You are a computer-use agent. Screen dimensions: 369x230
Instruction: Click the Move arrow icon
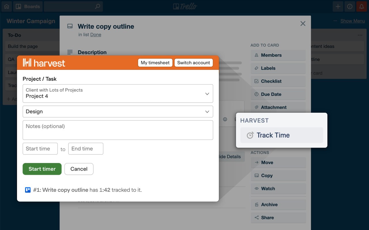257,162
